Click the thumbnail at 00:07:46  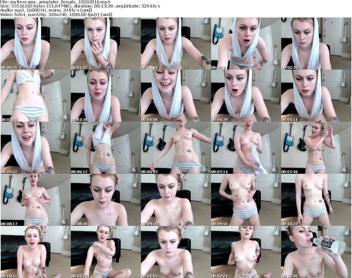pyautogui.click(x=316, y=148)
